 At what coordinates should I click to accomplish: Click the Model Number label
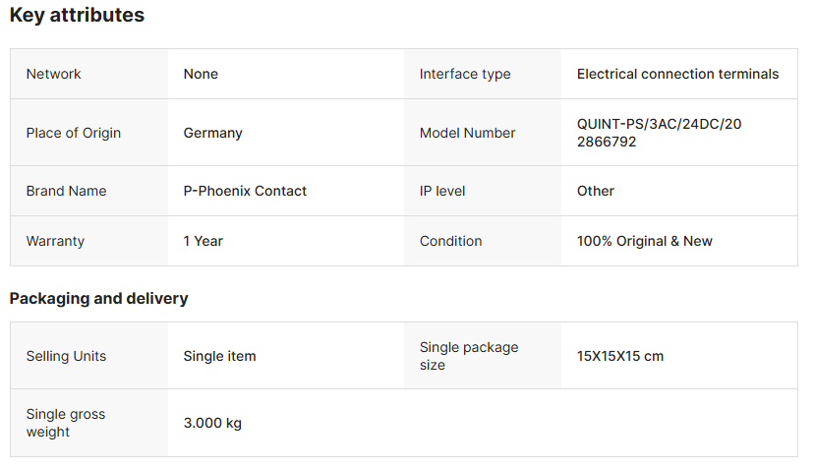(468, 133)
